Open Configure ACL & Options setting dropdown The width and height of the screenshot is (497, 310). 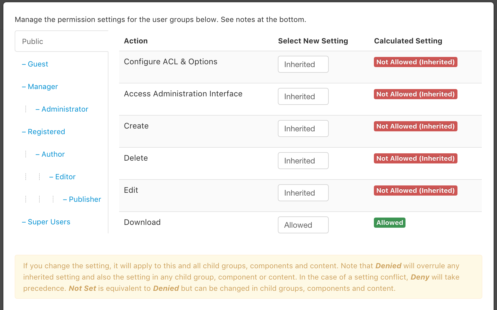coord(303,64)
